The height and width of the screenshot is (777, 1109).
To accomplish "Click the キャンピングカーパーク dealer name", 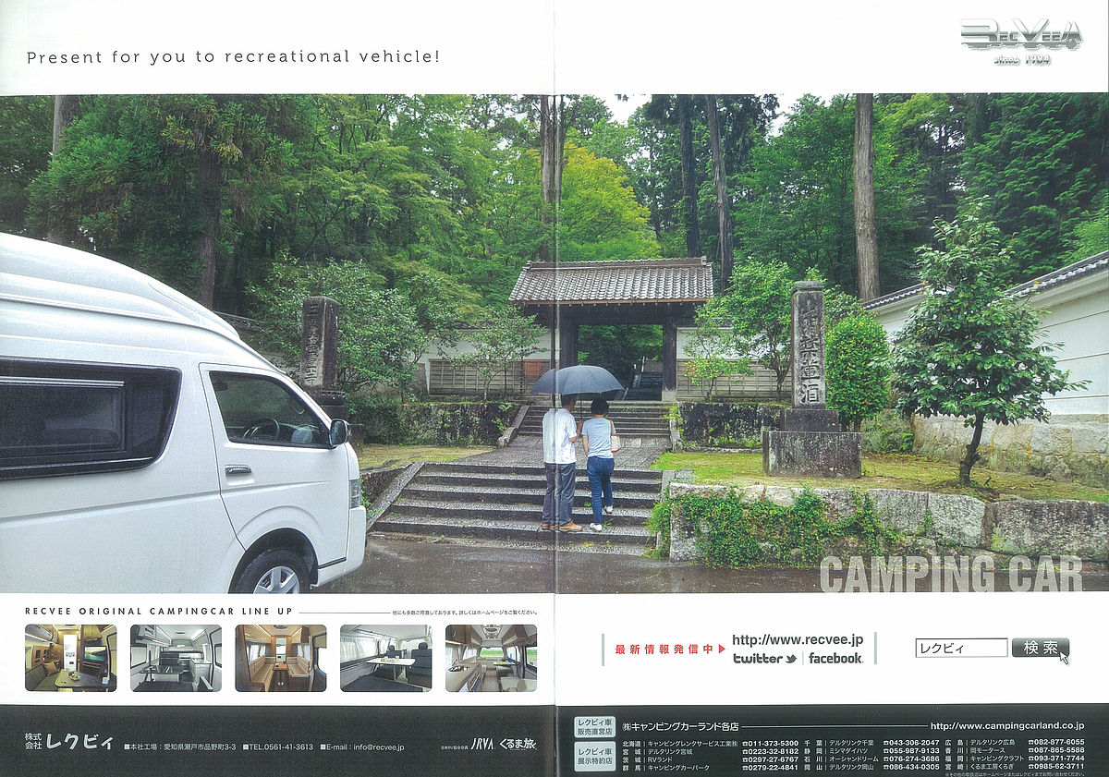I will pos(679,768).
